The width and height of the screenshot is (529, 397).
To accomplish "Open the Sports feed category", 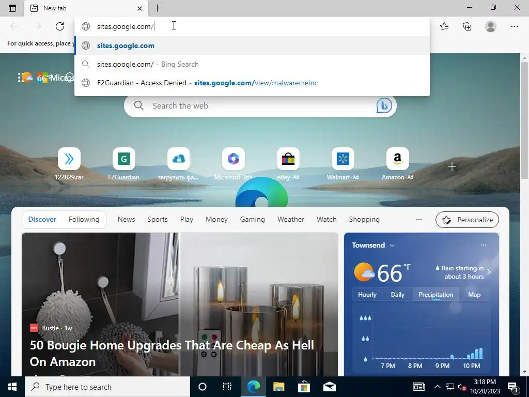I will coord(157,219).
